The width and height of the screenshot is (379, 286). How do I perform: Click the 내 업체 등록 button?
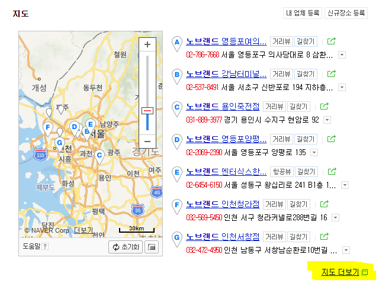(x=303, y=13)
